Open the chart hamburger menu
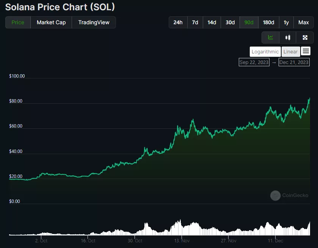Viewport: 318px width, 248px height. [305, 51]
